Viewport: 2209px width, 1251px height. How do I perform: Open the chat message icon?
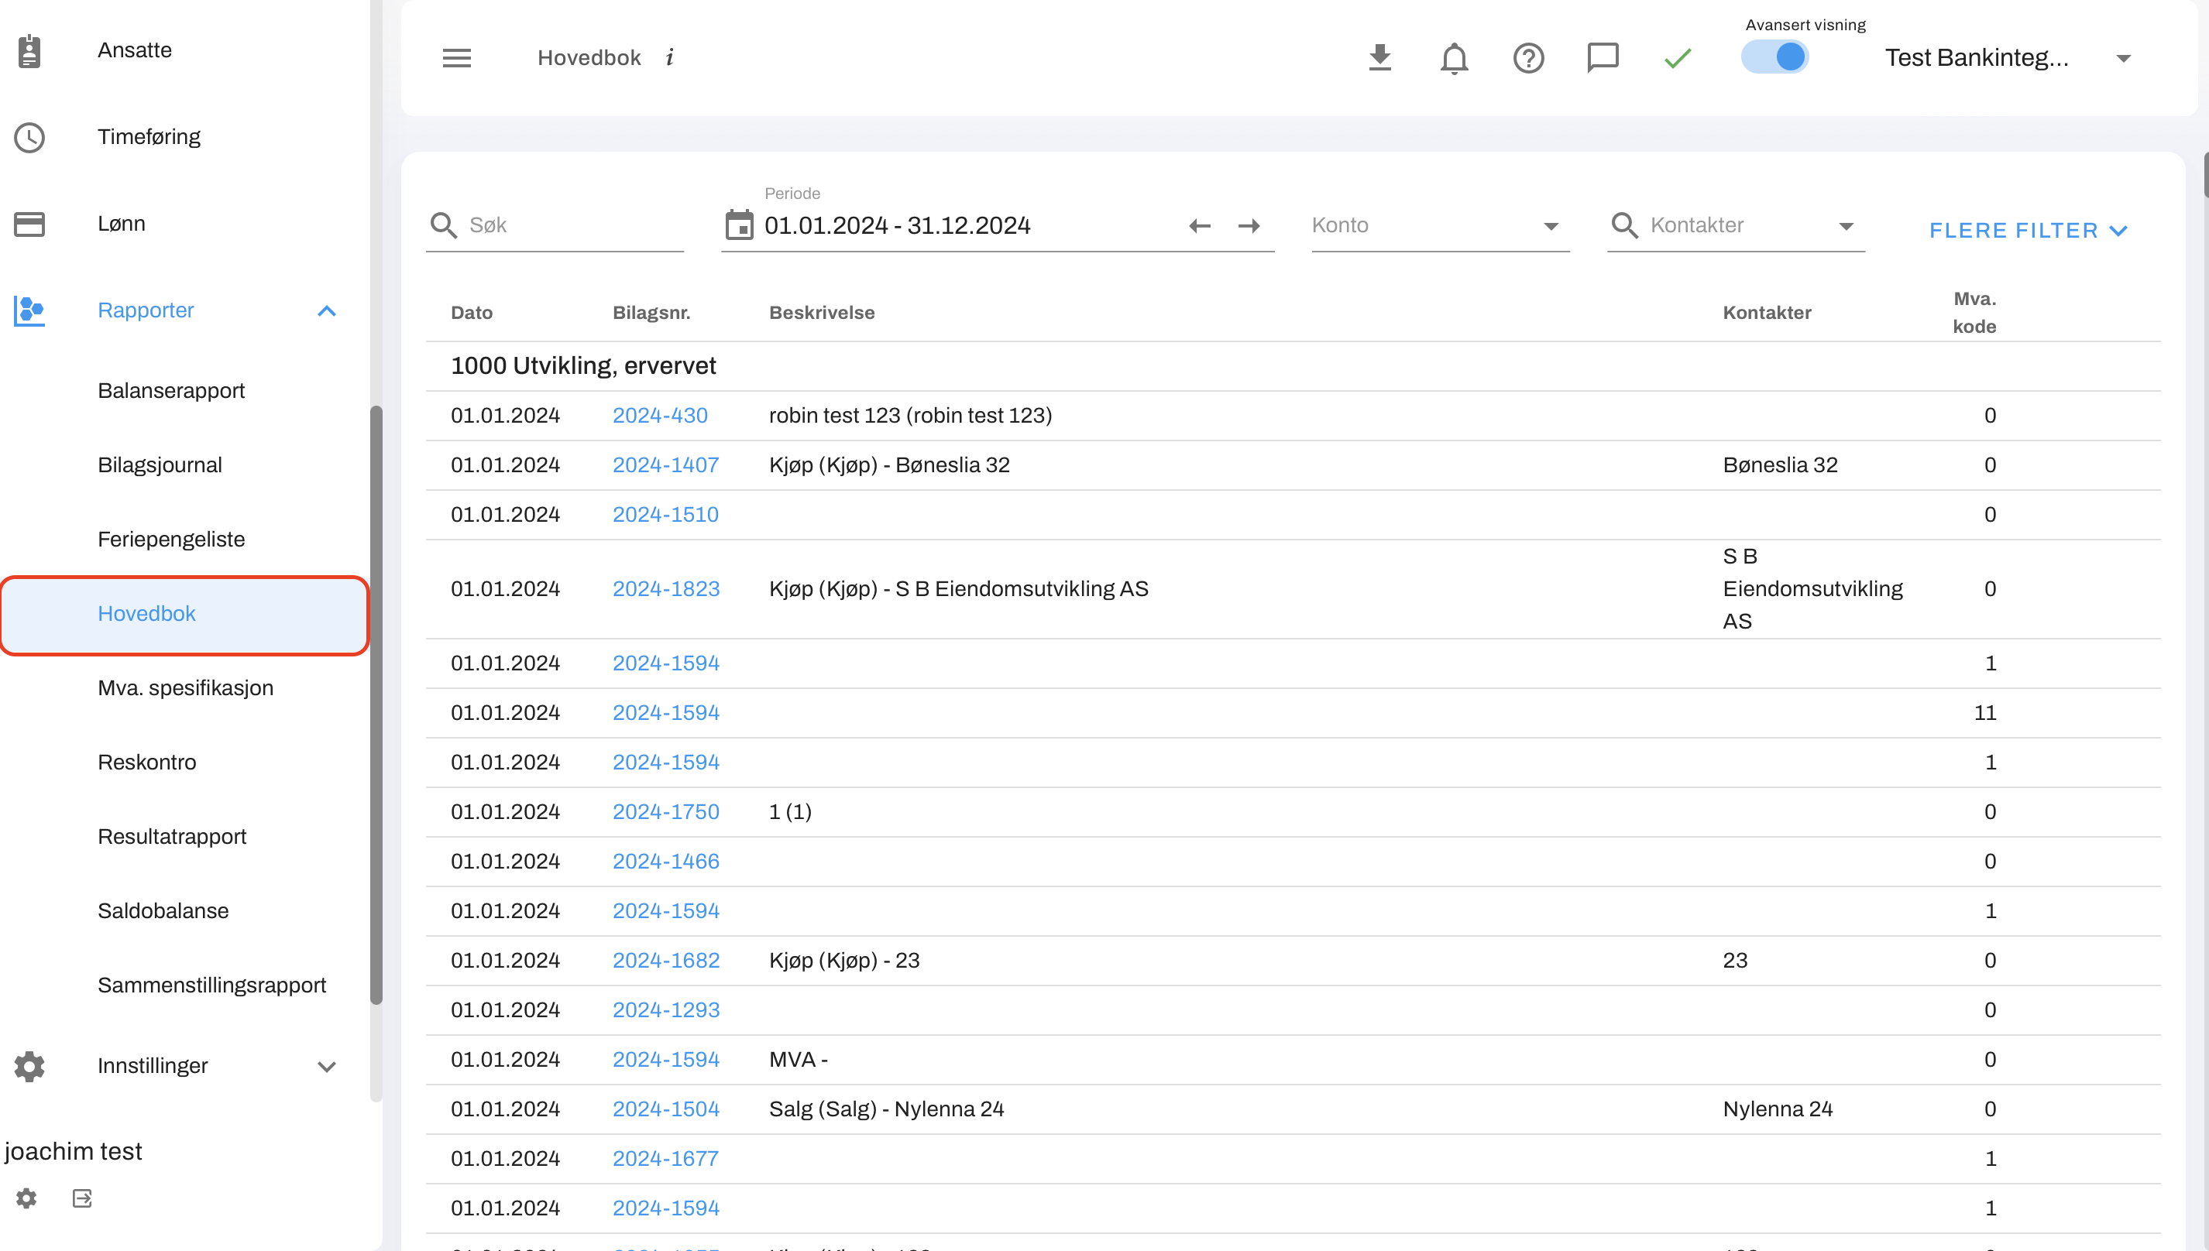(x=1603, y=57)
